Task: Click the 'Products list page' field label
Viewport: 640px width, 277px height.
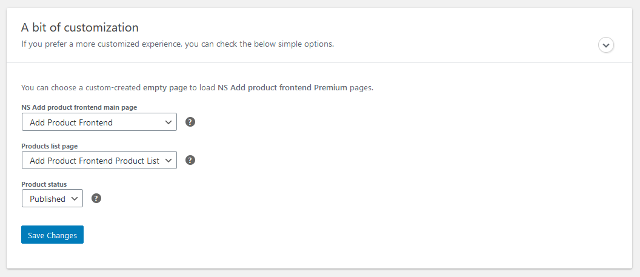Action: point(49,145)
